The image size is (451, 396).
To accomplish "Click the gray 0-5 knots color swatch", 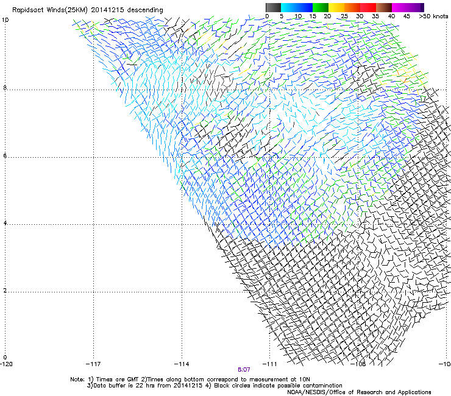I will (x=273, y=7).
